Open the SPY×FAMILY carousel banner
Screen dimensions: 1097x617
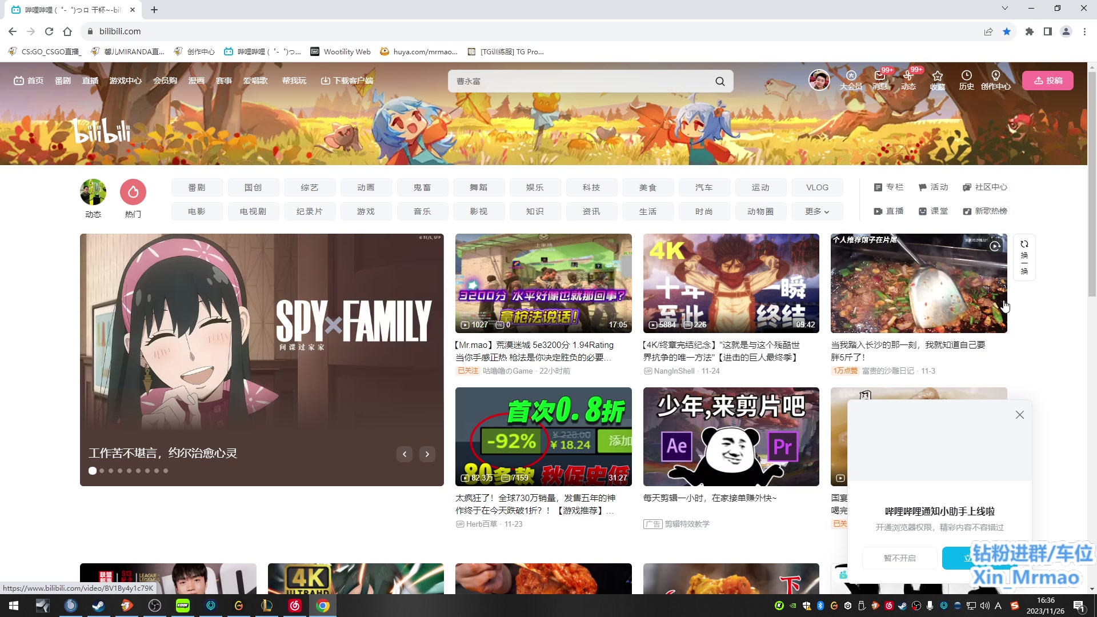(262, 360)
